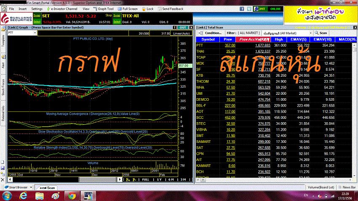This screenshot has width=358, height=201.
Task: Open the scan criteria dropdown (All Market)
Action: pos(310,33)
